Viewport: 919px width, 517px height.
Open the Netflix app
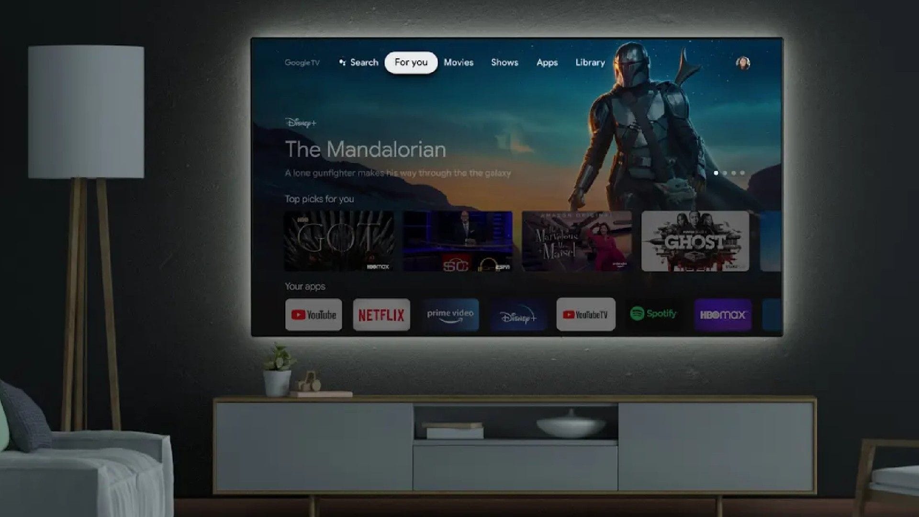click(381, 315)
